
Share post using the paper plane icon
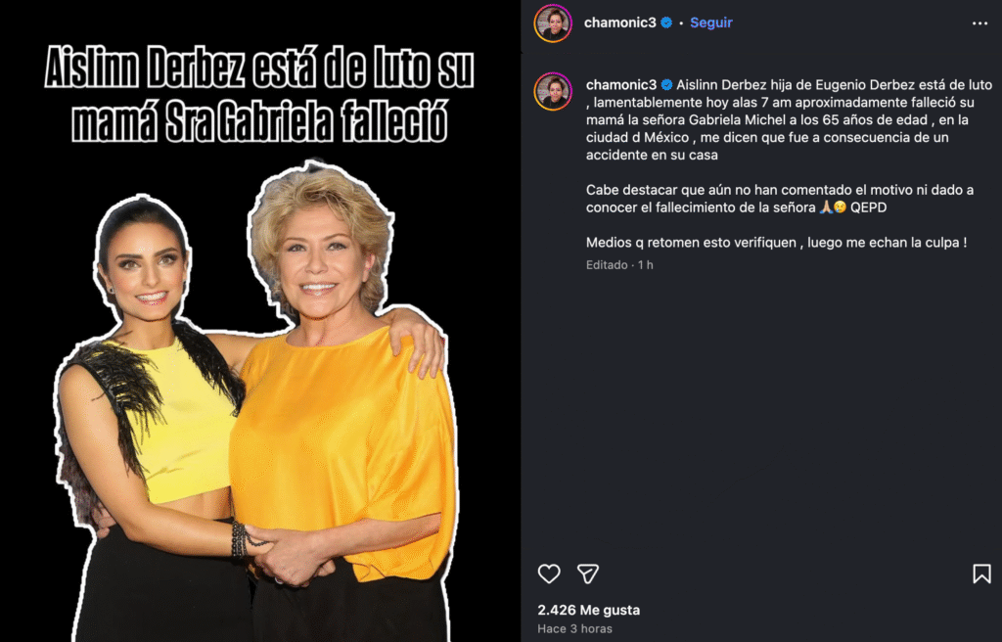(588, 573)
